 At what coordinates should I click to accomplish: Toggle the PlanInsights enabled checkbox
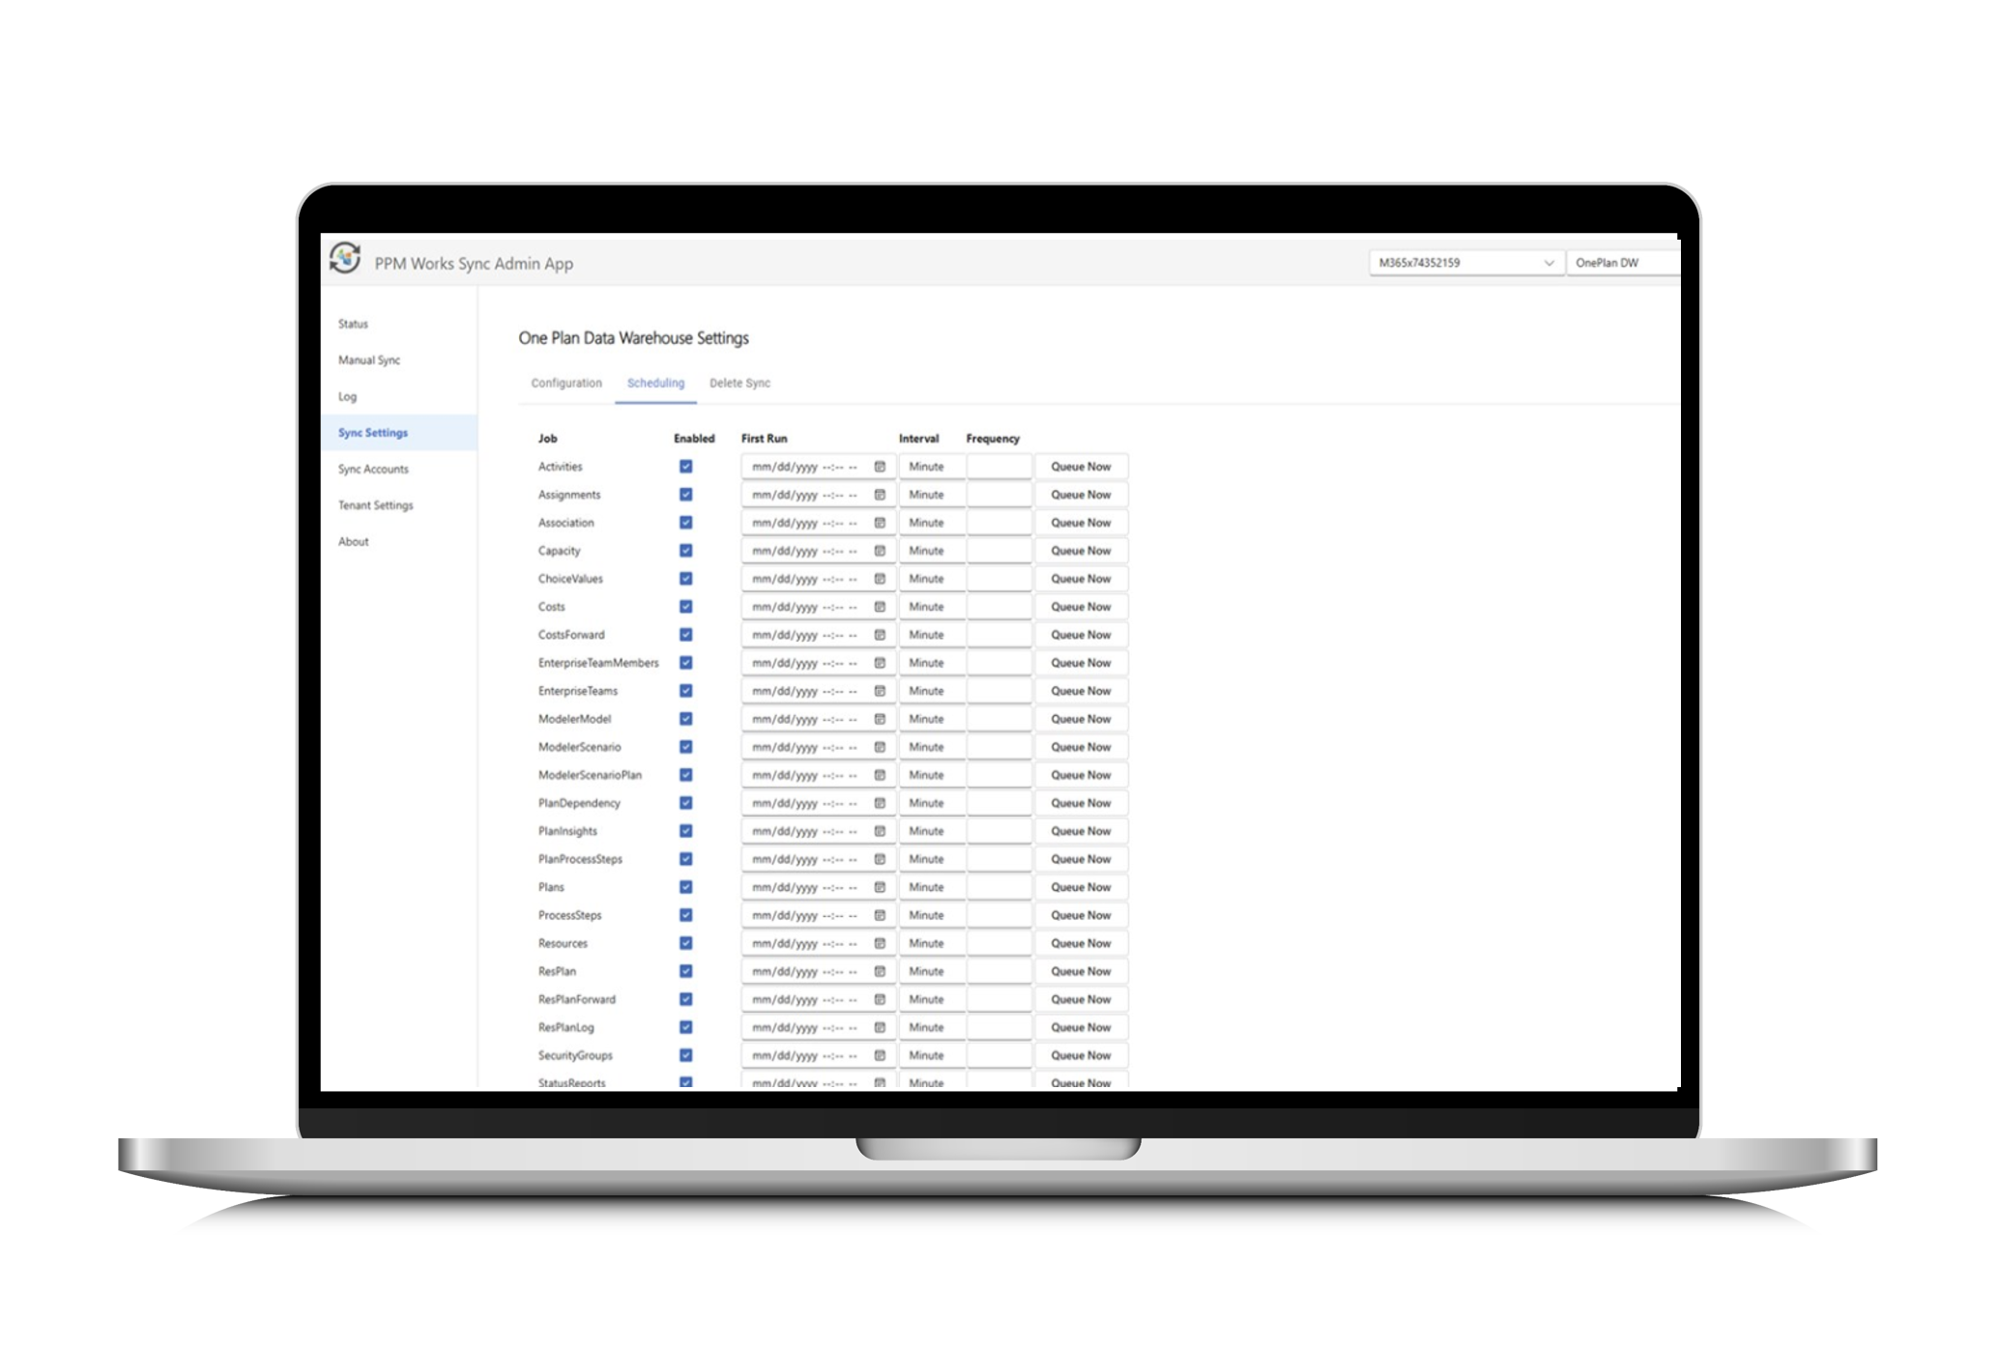[685, 831]
